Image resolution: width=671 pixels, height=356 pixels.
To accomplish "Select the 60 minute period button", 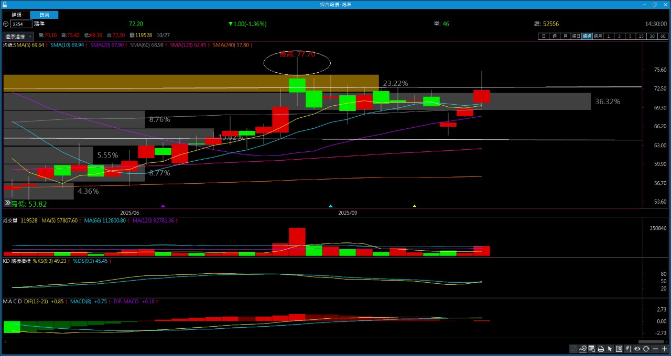I will pyautogui.click(x=663, y=36).
